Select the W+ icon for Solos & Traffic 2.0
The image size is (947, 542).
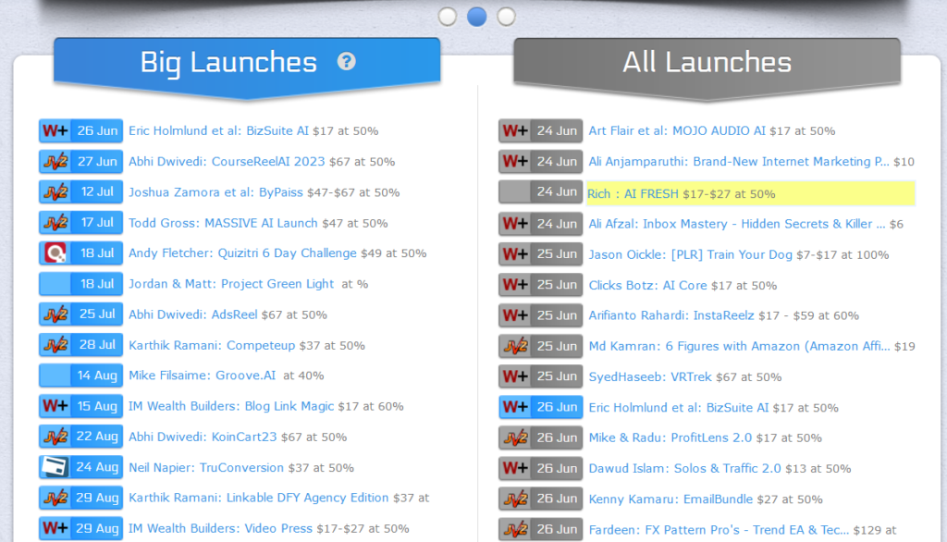pyautogui.click(x=516, y=468)
